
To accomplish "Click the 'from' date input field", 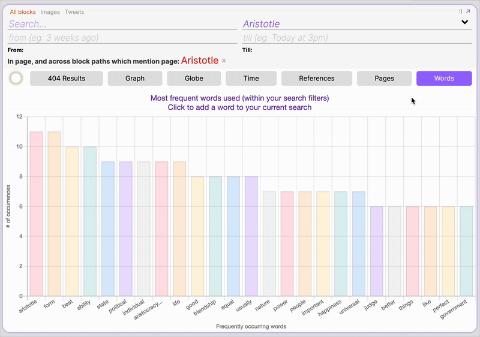I will coord(122,38).
